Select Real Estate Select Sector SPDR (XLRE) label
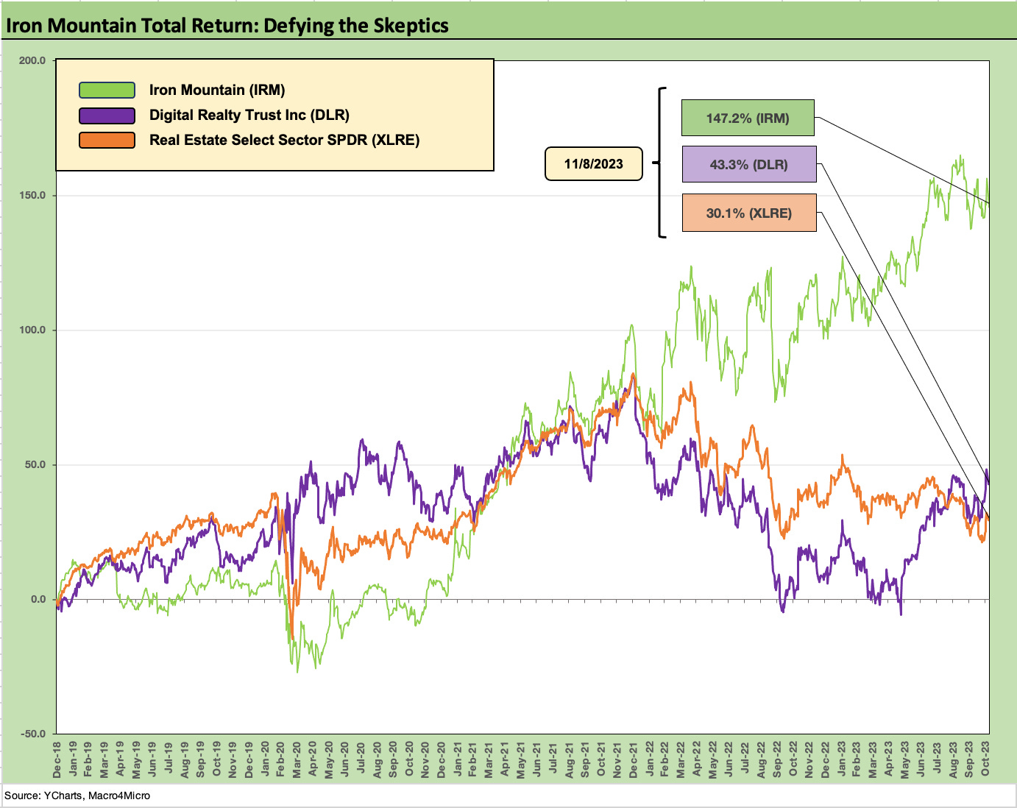The width and height of the screenshot is (1017, 808). click(x=284, y=140)
